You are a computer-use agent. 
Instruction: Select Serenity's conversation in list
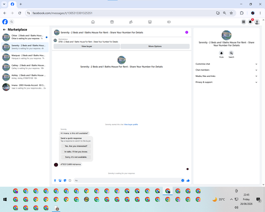click(25, 47)
